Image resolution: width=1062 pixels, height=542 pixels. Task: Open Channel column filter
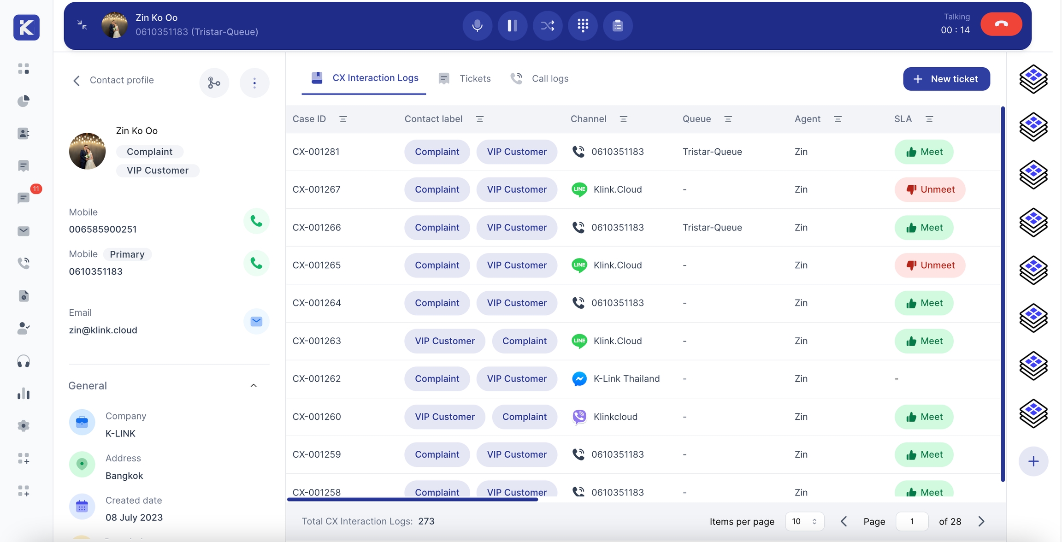624,119
